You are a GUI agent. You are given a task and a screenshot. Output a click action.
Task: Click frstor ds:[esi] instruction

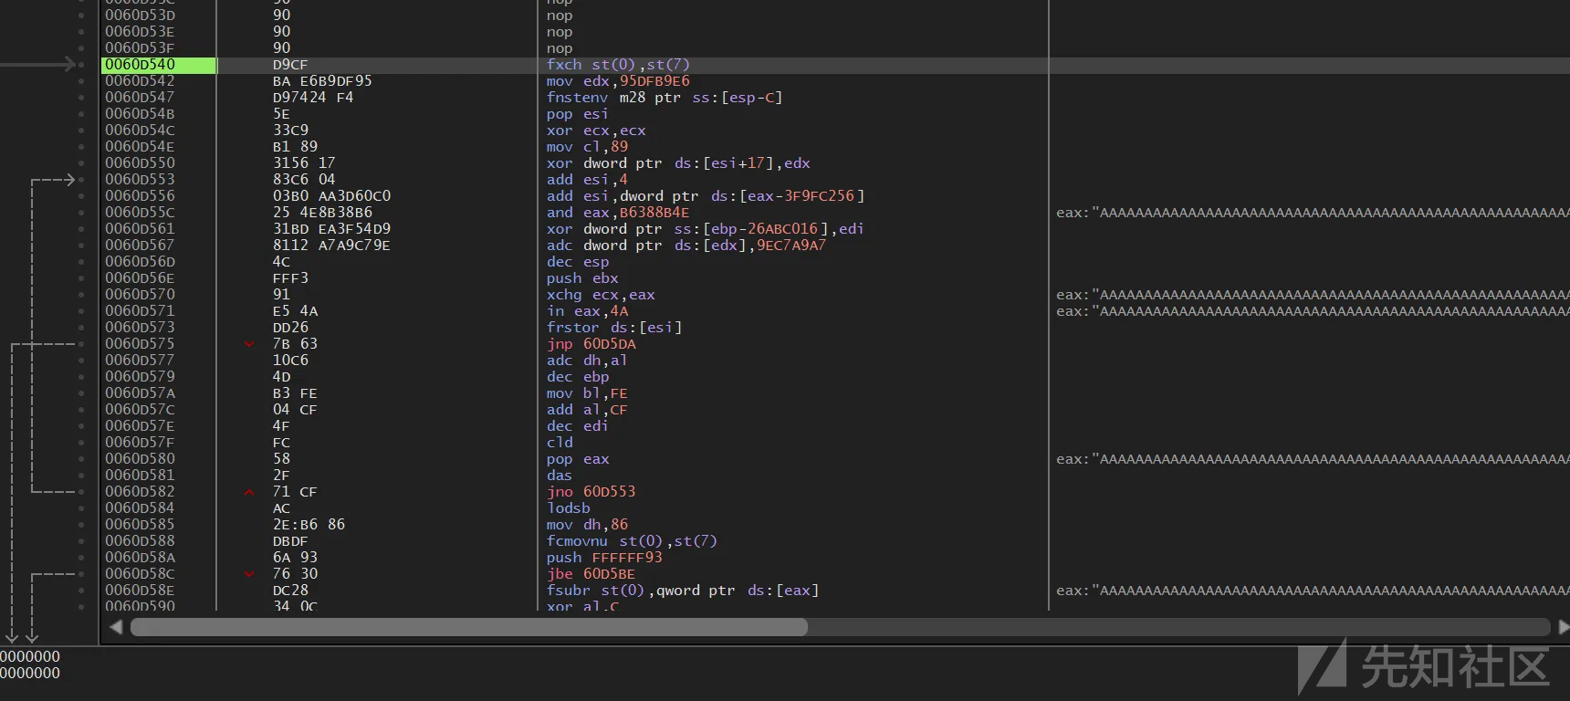pyautogui.click(x=614, y=328)
